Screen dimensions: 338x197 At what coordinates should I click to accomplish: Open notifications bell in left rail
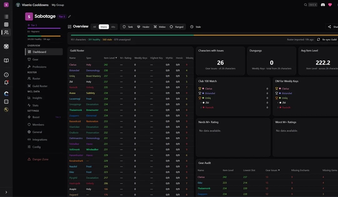[6, 82]
